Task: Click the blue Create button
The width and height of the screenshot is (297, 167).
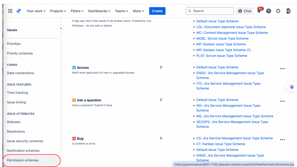Action: (x=157, y=11)
